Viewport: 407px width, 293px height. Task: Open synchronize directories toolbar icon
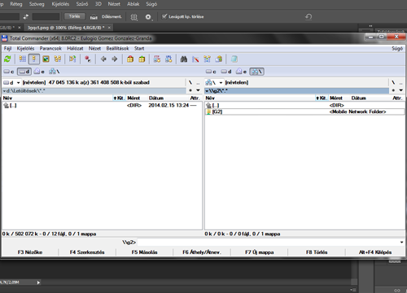[x=208, y=59]
